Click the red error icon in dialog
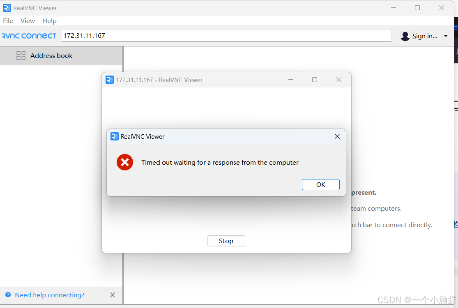The width and height of the screenshot is (458, 308). pos(125,162)
